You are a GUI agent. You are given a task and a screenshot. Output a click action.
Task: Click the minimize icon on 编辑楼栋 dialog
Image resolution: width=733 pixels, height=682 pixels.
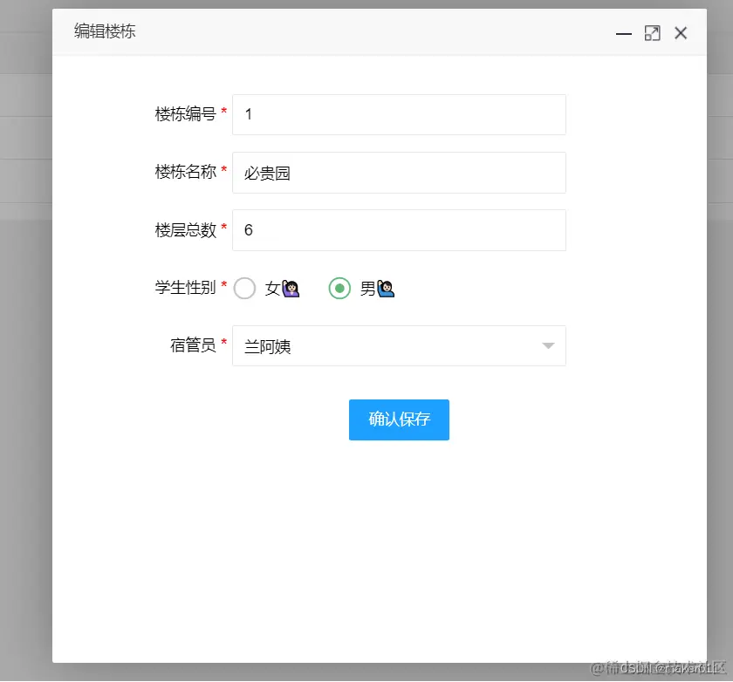pos(623,33)
